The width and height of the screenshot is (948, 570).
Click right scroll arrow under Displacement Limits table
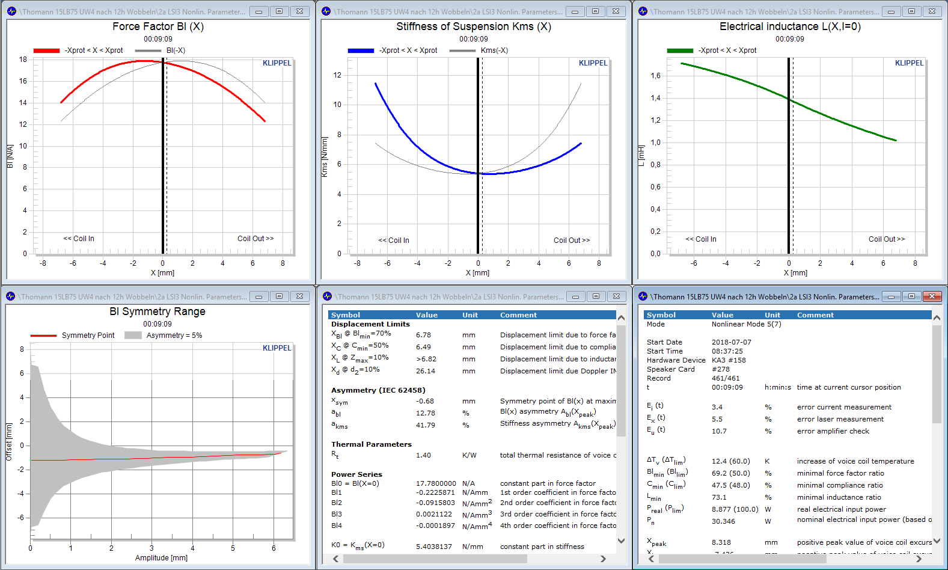click(x=603, y=559)
